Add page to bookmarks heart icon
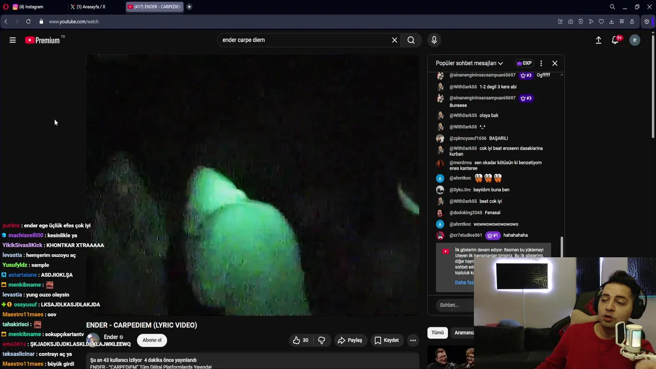The image size is (656, 369). (x=601, y=22)
